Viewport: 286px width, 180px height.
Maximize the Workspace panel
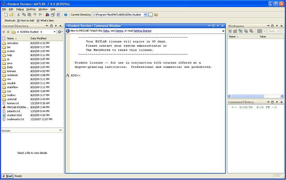[273, 26]
